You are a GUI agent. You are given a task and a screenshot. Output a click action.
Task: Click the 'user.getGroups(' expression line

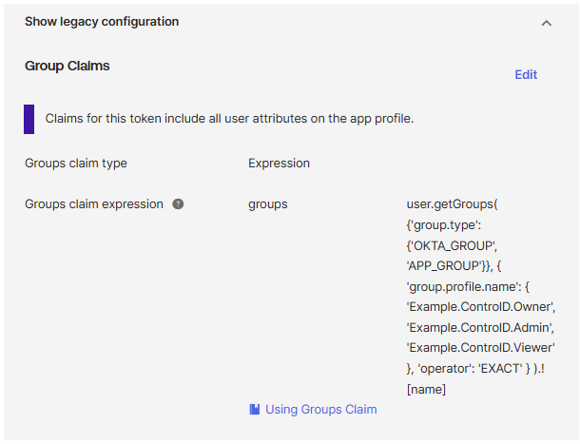[x=453, y=204]
